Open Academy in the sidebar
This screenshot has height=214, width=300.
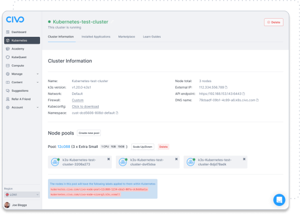pos(15,49)
